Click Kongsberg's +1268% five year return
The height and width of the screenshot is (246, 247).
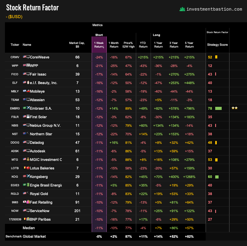pyautogui.click(x=189, y=177)
